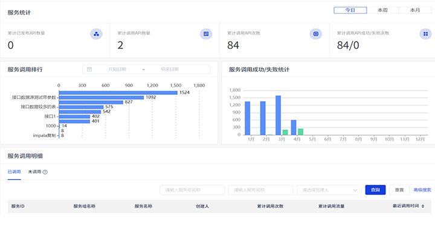The width and height of the screenshot is (435, 244).
Task: Select the 本月 time range
Action: coord(414,10)
